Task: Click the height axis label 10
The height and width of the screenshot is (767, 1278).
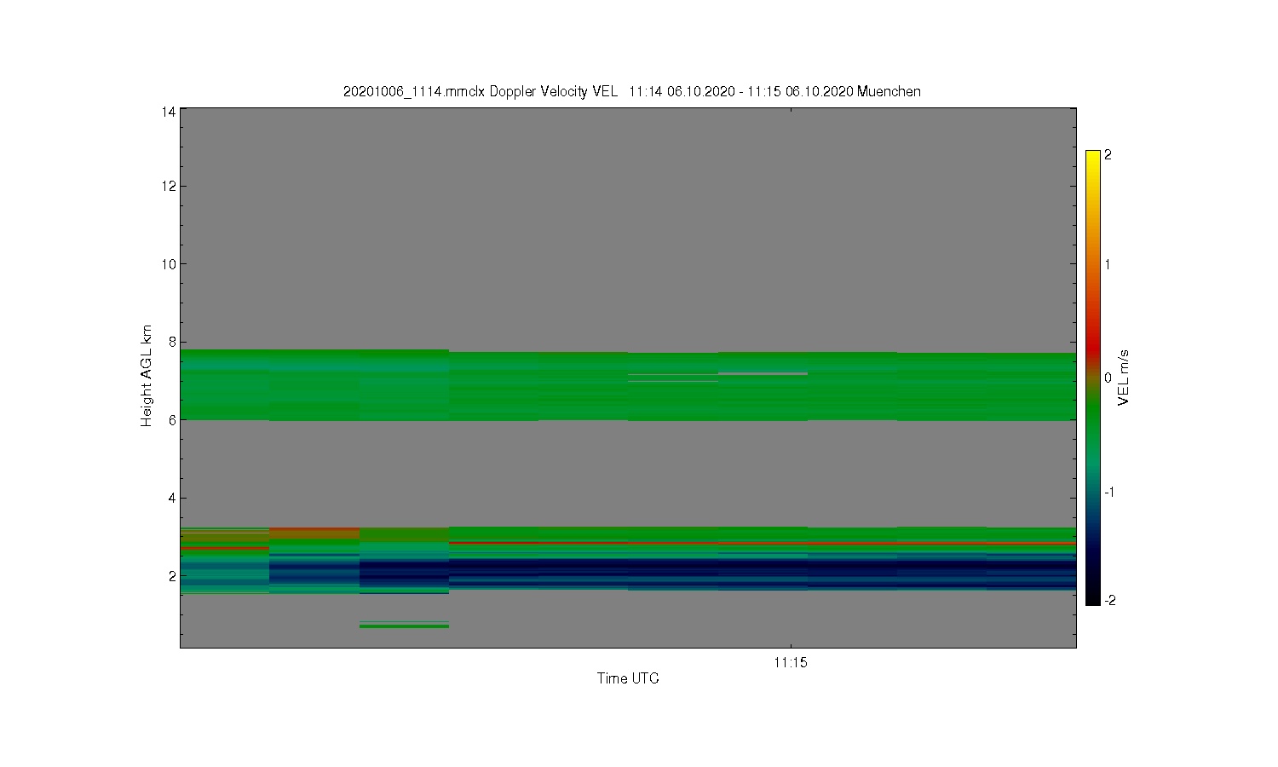Action: (169, 264)
